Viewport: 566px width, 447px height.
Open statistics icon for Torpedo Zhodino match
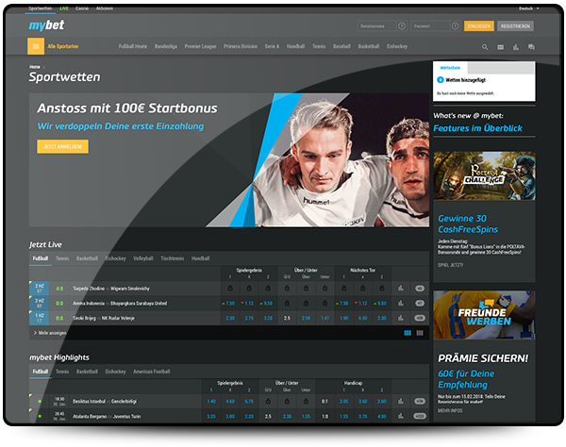(x=401, y=288)
